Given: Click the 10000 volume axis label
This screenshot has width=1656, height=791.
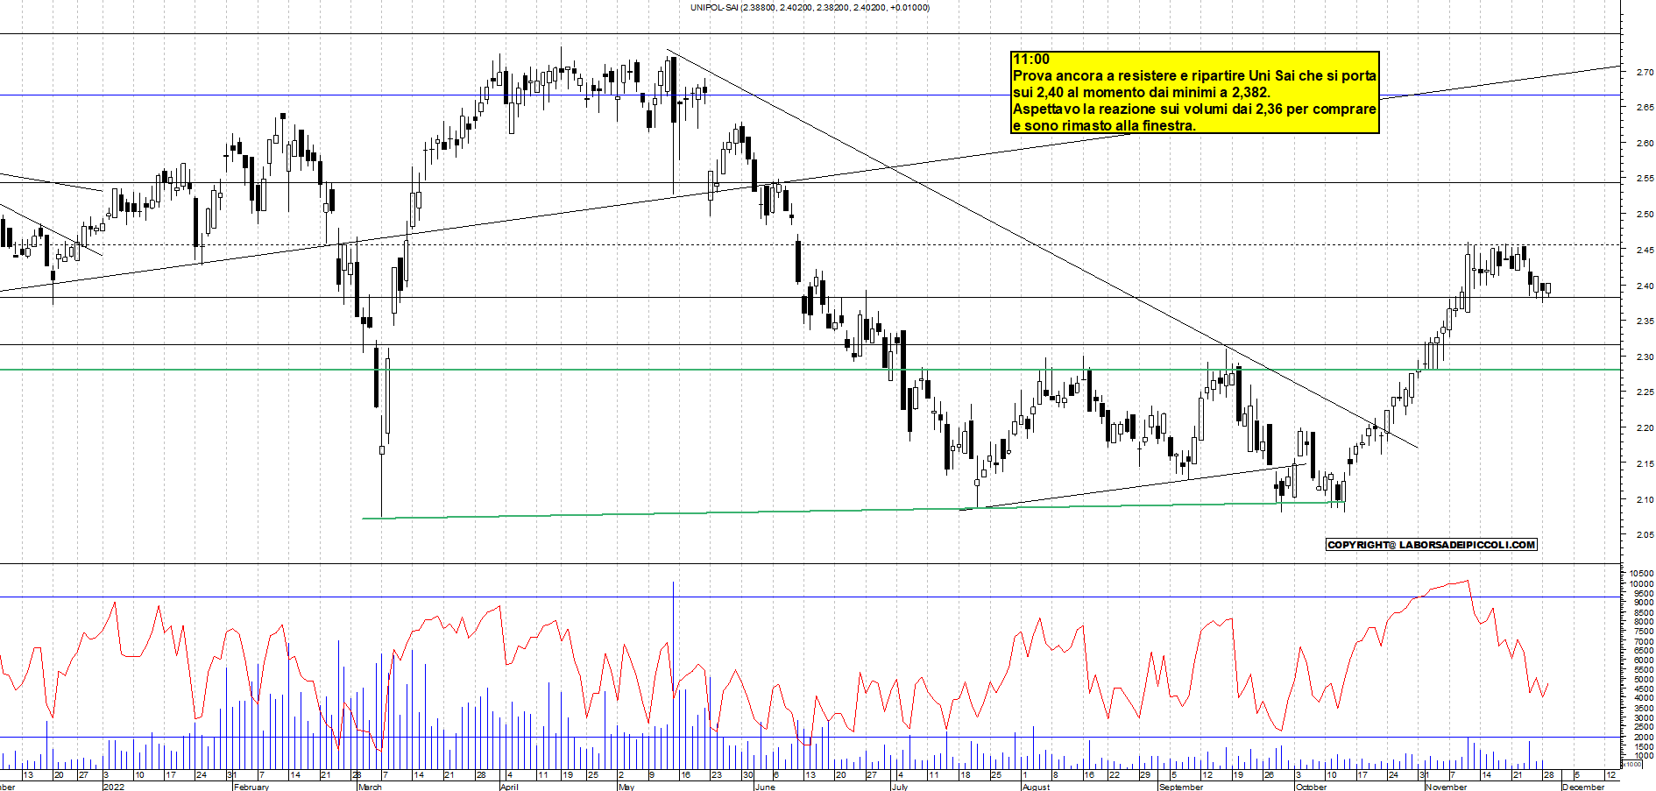Looking at the screenshot, I should [1641, 583].
